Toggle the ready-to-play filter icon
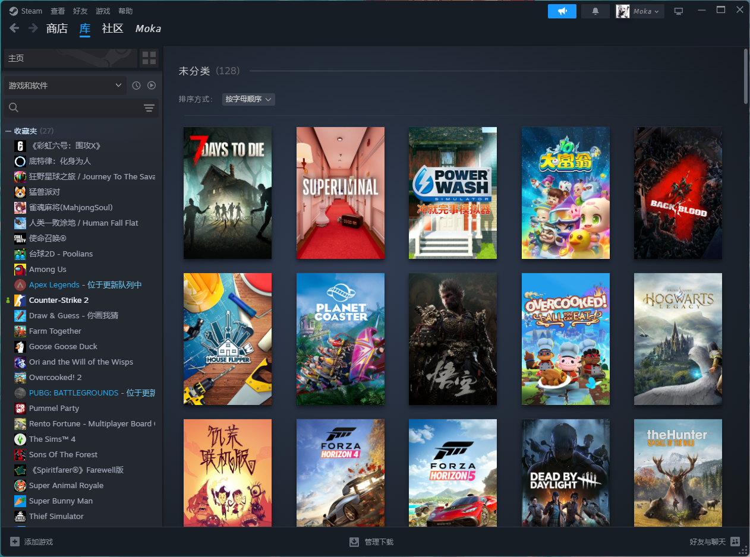The image size is (750, 557). [x=152, y=86]
